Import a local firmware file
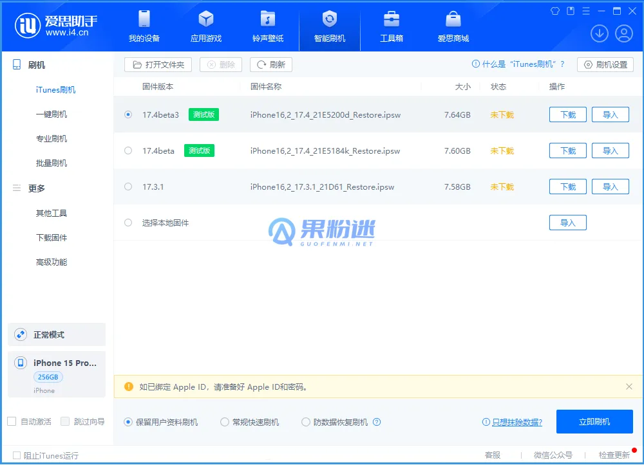Screen dimensions: 644x465 coord(567,223)
